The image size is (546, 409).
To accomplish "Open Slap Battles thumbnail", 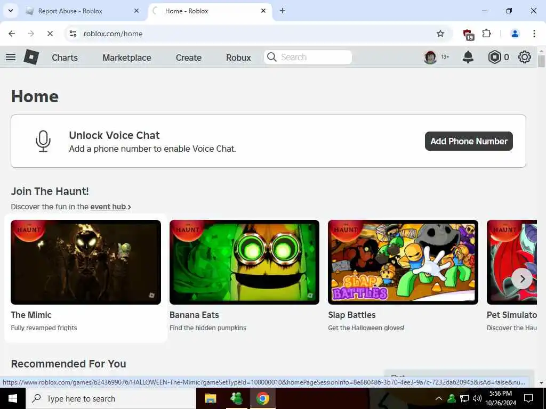I will [403, 262].
